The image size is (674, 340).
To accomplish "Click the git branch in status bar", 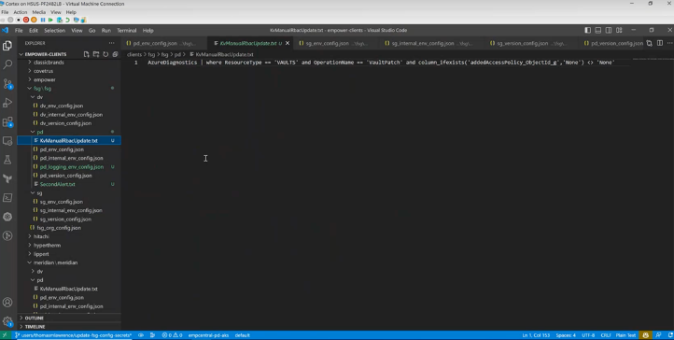I will click(x=73, y=335).
